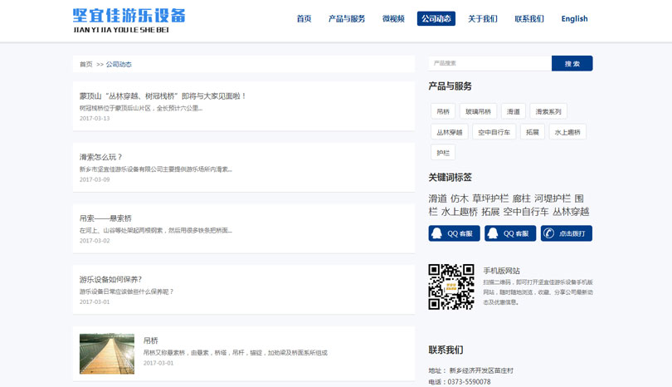Click the 草坪护栏 keyword tag
672x387 pixels.
490,198
